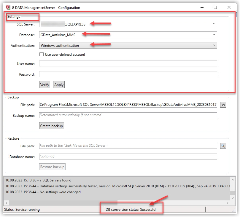Click the magnifier browse icon beside the Restore file path
Viewport: 240px width, 217px height.
tap(223, 146)
